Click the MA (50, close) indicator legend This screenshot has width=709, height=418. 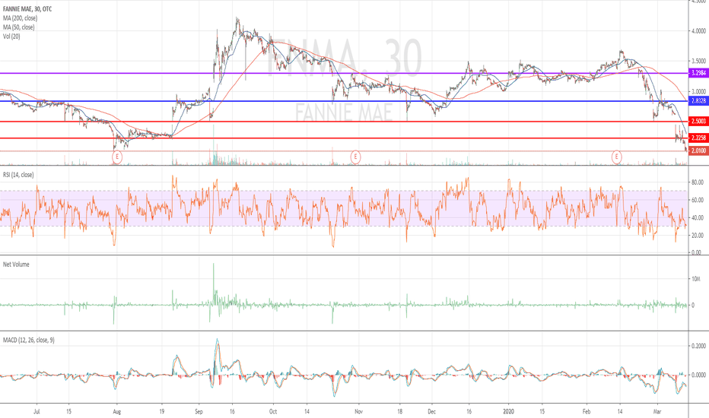(x=18, y=27)
